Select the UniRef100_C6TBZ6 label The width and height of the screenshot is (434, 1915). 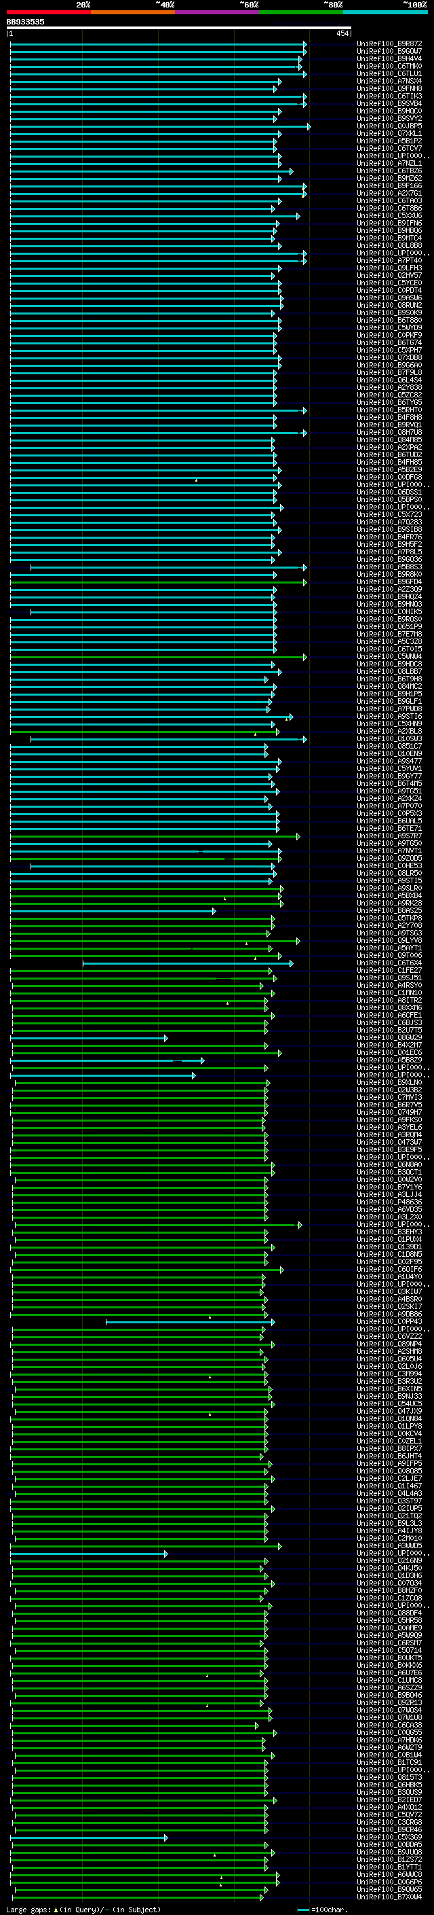coord(389,171)
